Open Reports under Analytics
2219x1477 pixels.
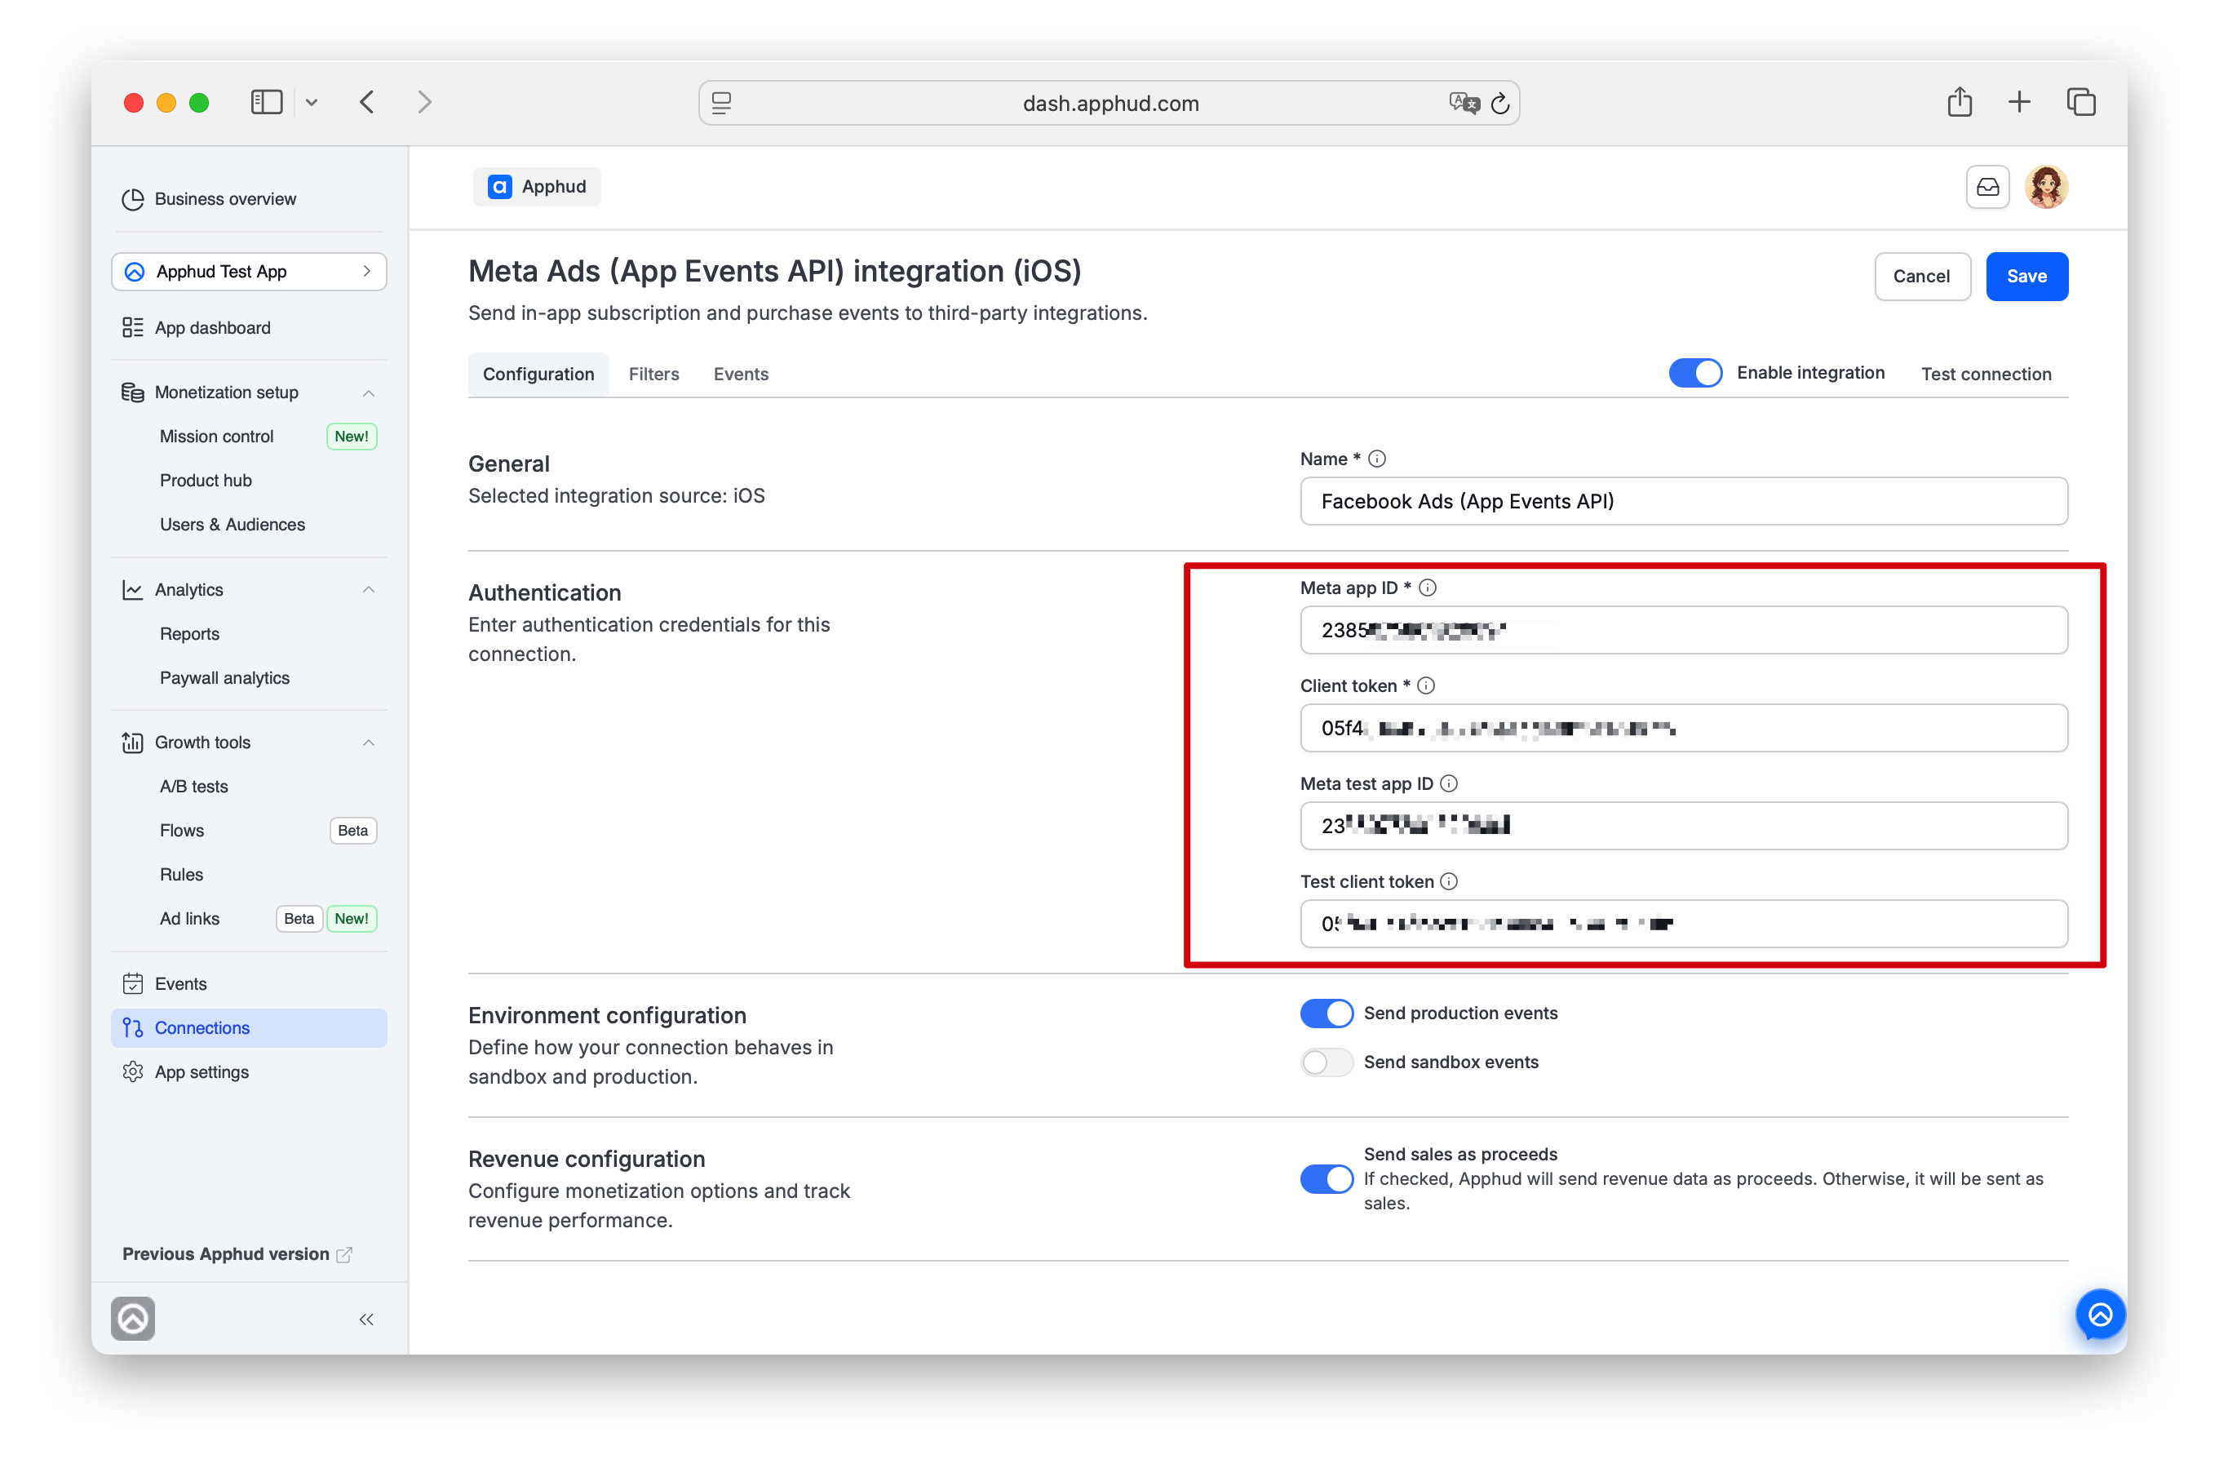click(x=189, y=634)
